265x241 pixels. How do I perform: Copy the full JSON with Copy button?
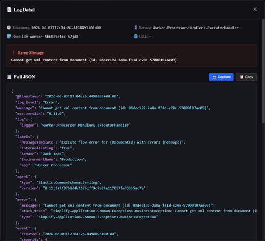pos(246,77)
